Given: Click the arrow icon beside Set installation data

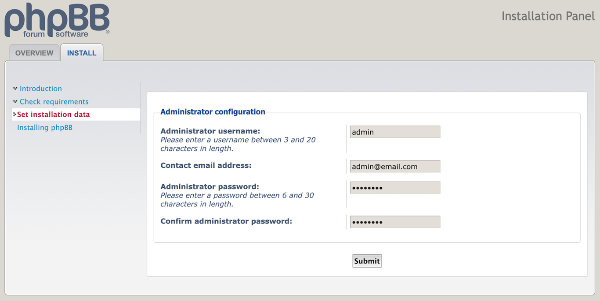Looking at the screenshot, I should point(14,114).
